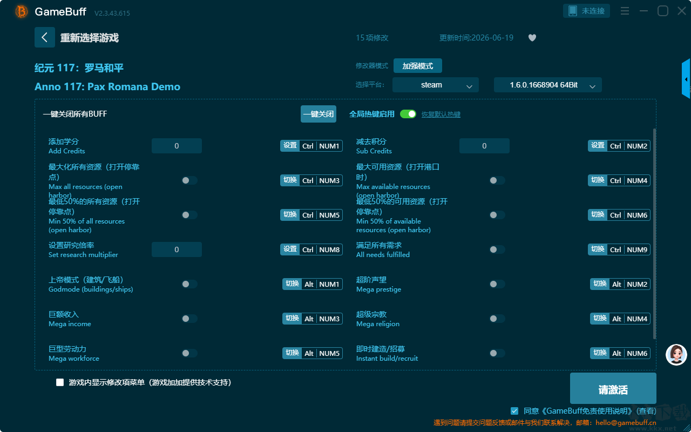
Task: Click the Alt NUM6 hotkey label
Action: pyautogui.click(x=630, y=353)
